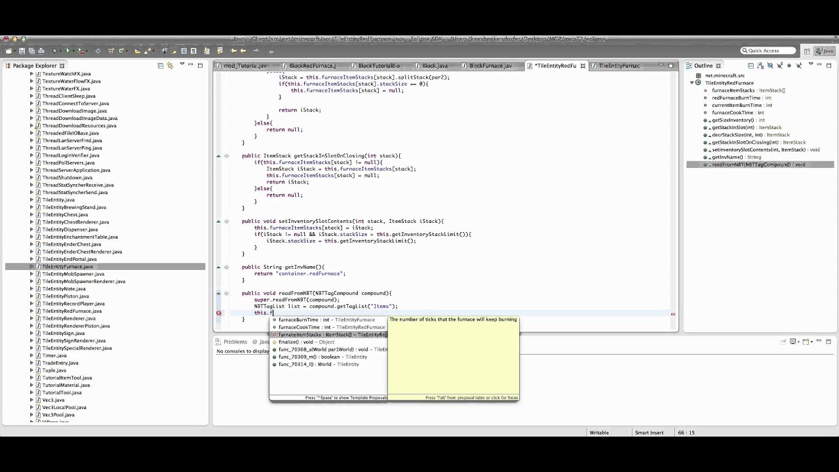Close the TileEntityRedFurnace editor tab
The image size is (839, 472).
point(583,66)
